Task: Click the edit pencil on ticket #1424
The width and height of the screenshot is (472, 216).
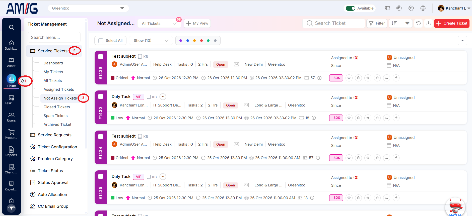Action: (x=396, y=158)
